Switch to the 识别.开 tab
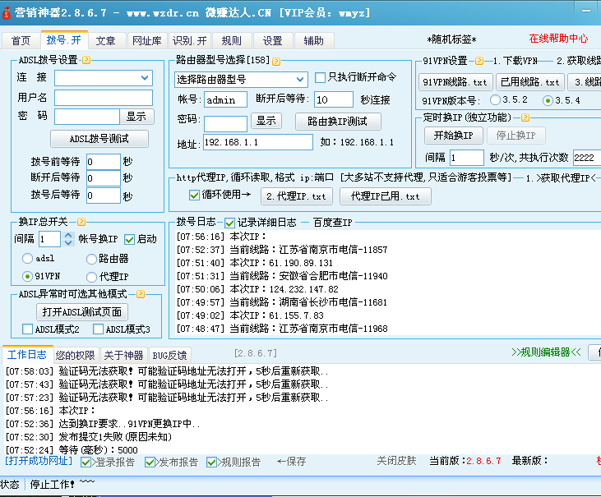 coord(189,40)
